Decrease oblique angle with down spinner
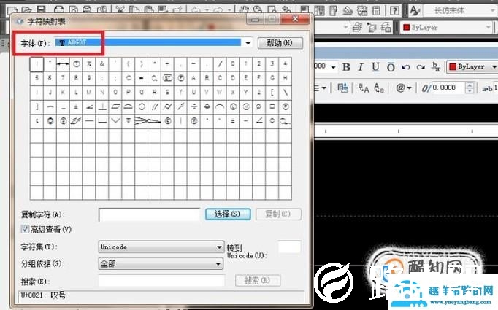This screenshot has width=498, height=310. [470, 90]
